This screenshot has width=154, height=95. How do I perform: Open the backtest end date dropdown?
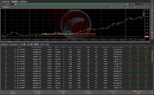[134, 4]
